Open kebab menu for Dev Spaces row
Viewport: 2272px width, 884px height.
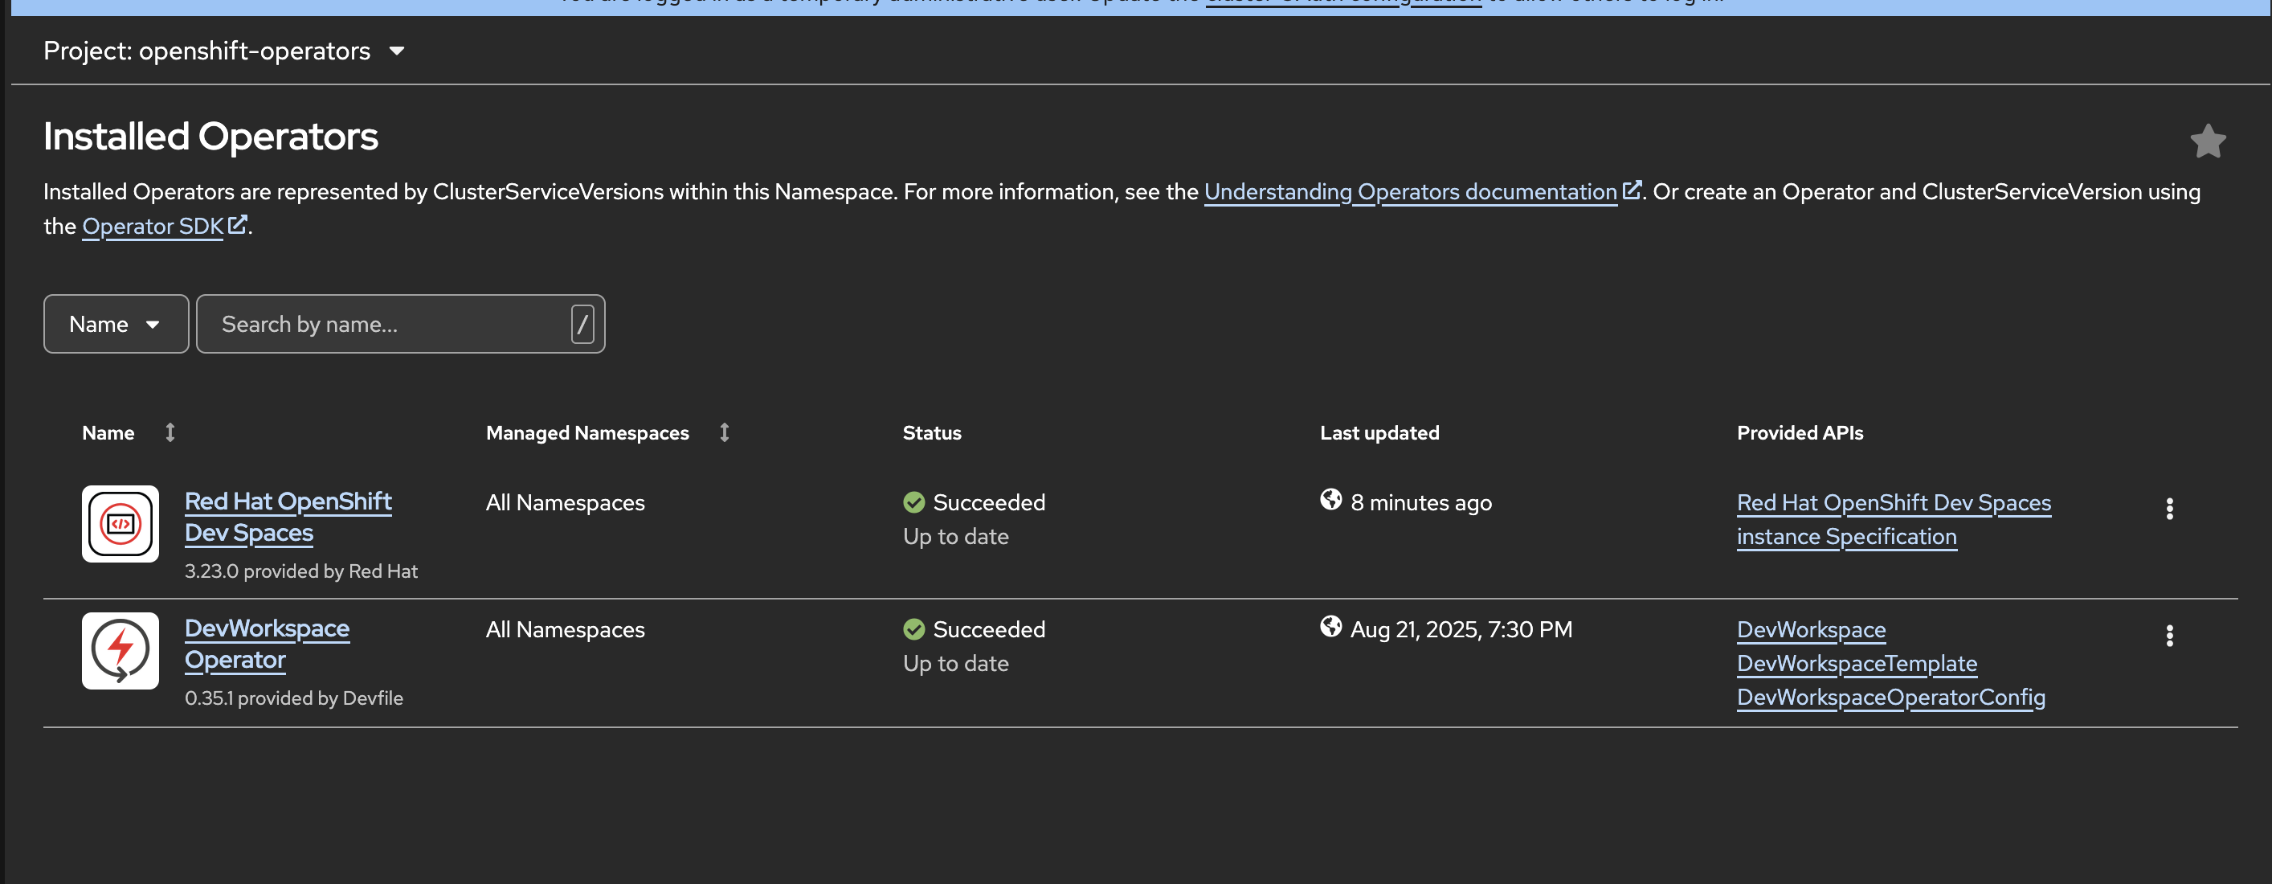[2169, 508]
